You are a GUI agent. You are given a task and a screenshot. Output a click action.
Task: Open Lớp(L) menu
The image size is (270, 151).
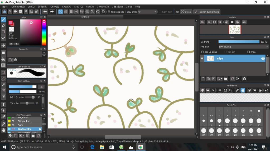pos(31,7)
